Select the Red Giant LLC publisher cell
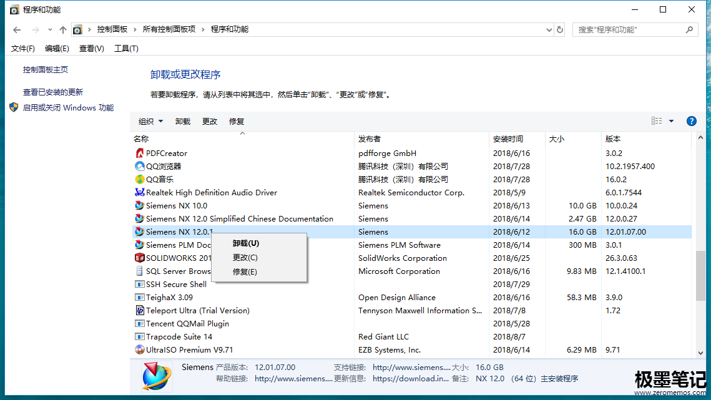Screen dimensions: 711x400 coord(383,337)
